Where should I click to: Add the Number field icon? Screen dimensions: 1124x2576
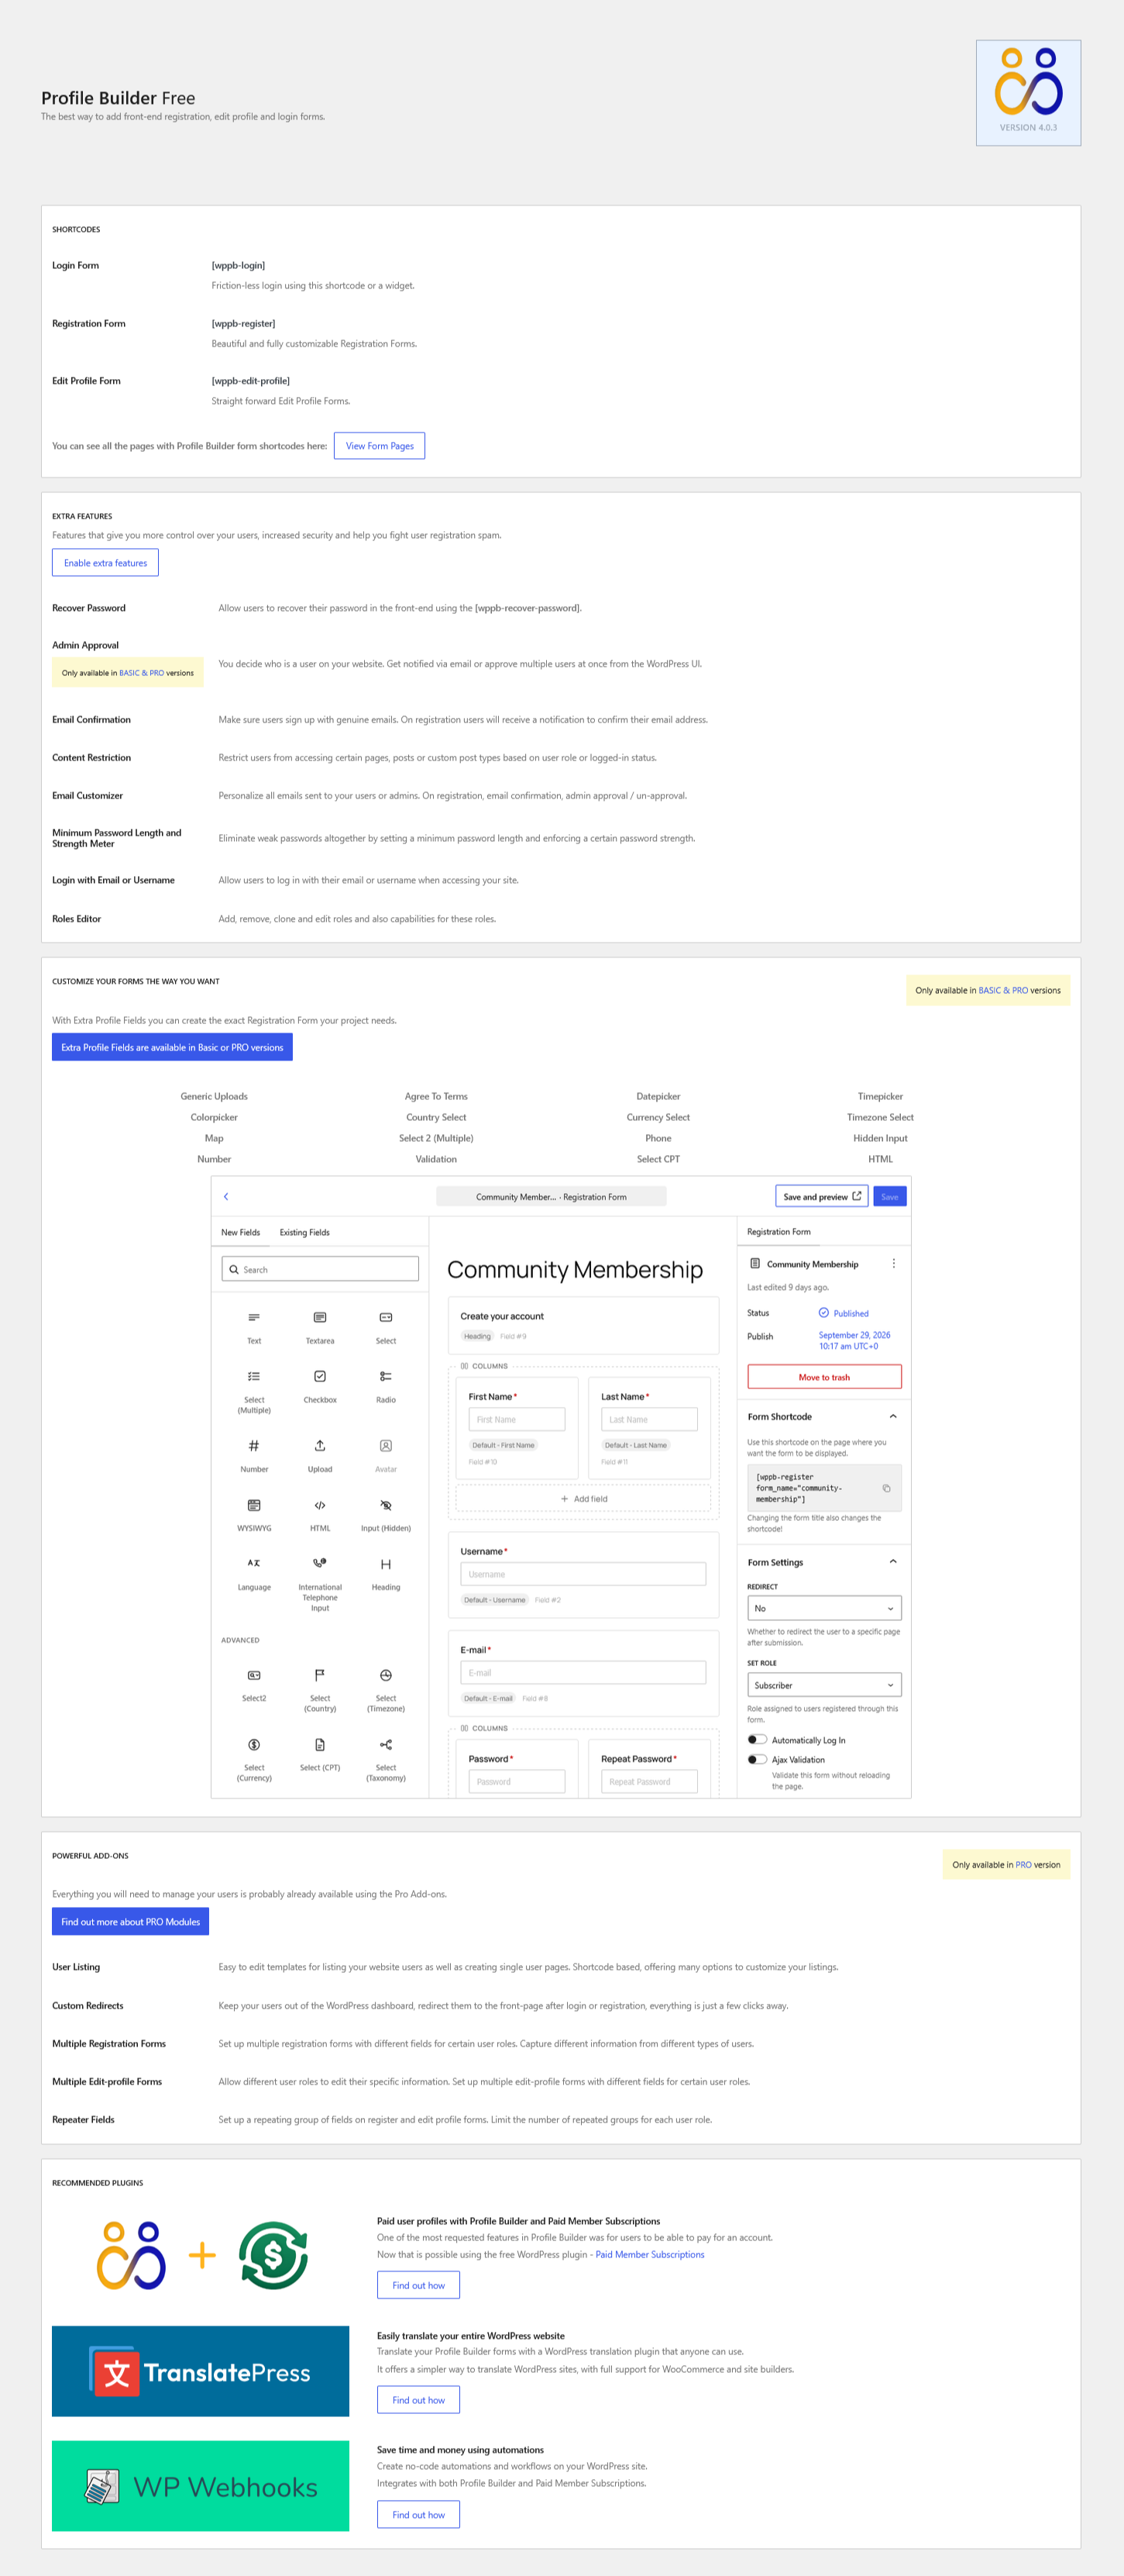[x=254, y=1445]
